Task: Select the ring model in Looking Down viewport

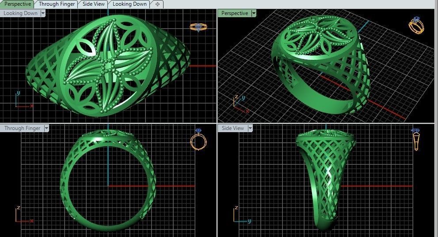Action: pos(108,66)
